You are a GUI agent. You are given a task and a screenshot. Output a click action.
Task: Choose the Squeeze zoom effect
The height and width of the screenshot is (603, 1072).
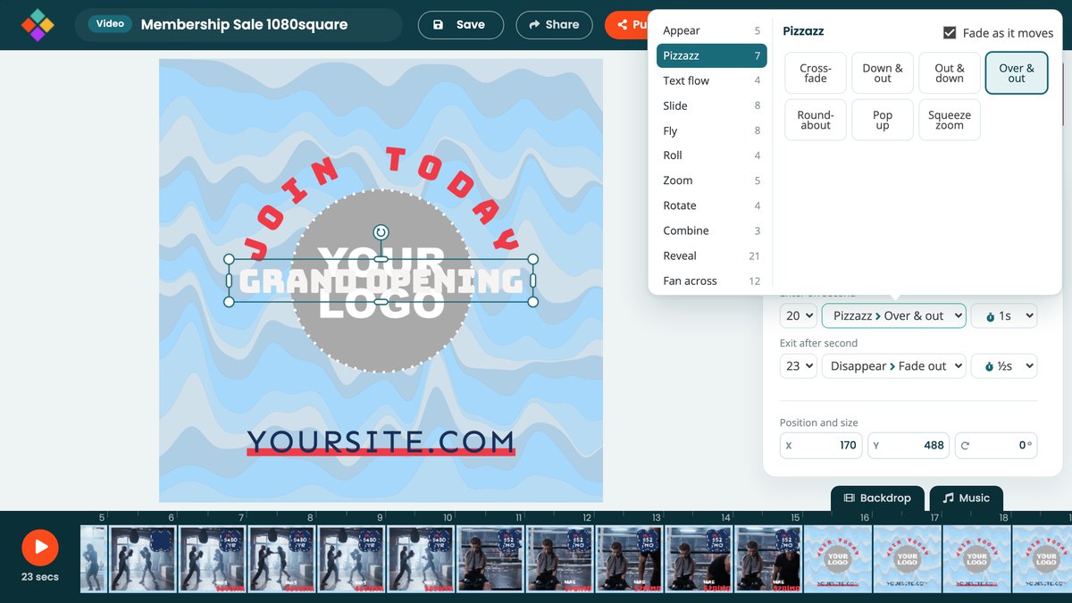point(950,121)
